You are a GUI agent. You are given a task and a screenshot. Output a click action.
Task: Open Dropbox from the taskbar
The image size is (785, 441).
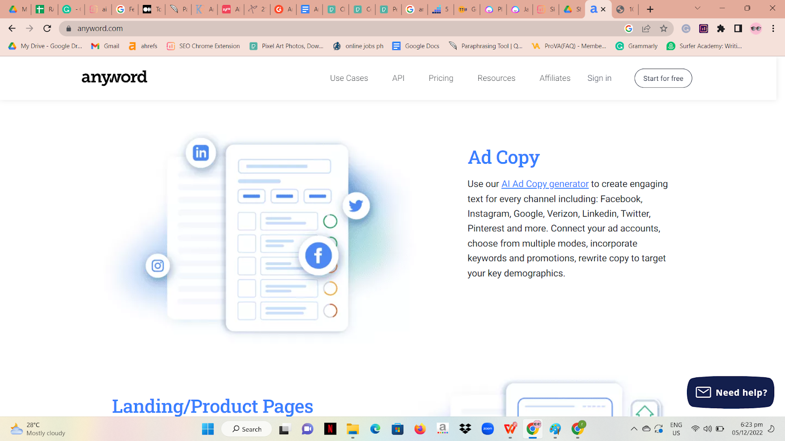tap(465, 429)
